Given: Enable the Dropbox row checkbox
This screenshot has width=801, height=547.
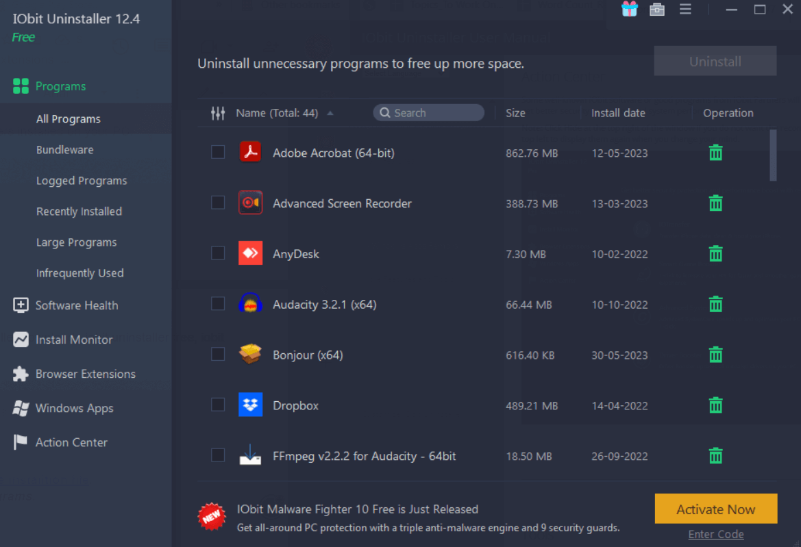Looking at the screenshot, I should pos(218,405).
